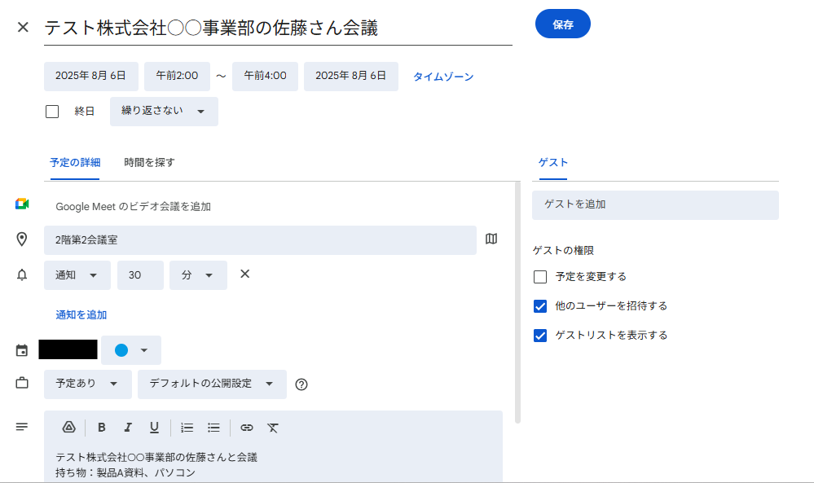Screen dimensions: 814x483
Task: Insert a bulleted list in description
Action: [x=213, y=428]
